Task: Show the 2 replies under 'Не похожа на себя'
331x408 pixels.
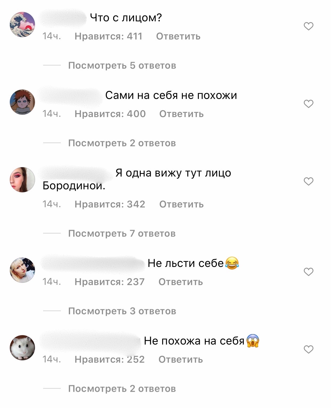Action: tap(122, 389)
